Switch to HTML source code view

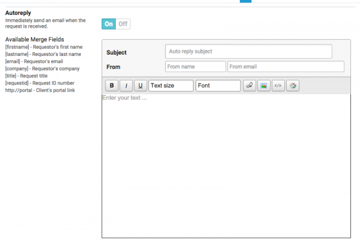point(278,85)
